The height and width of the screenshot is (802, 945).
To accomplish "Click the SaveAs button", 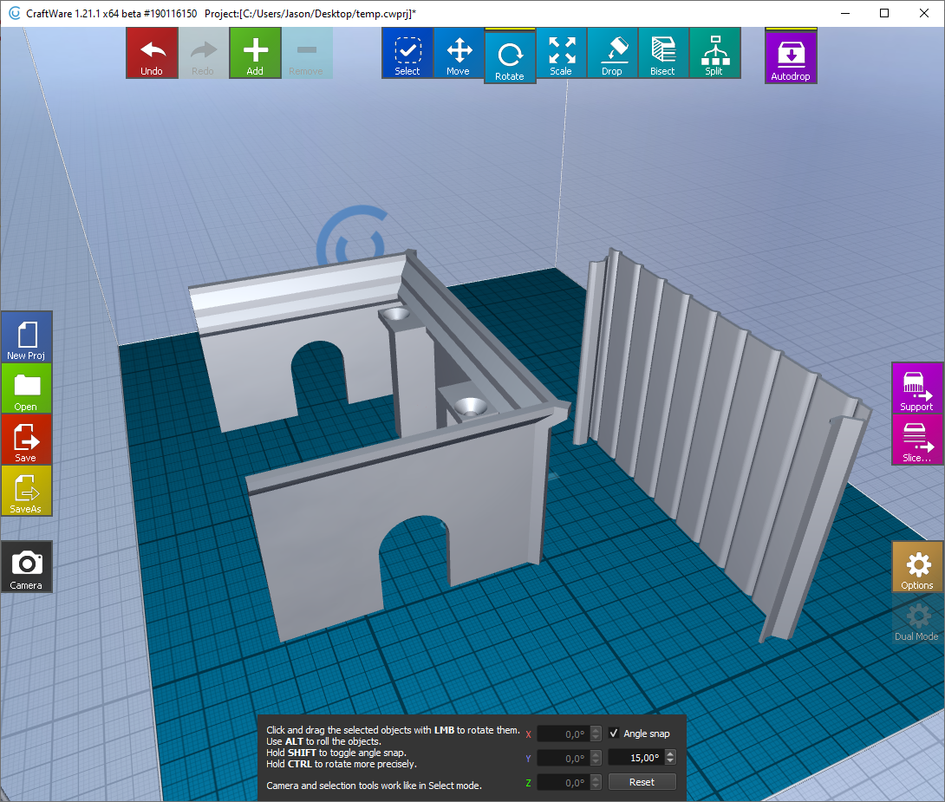I will (27, 491).
